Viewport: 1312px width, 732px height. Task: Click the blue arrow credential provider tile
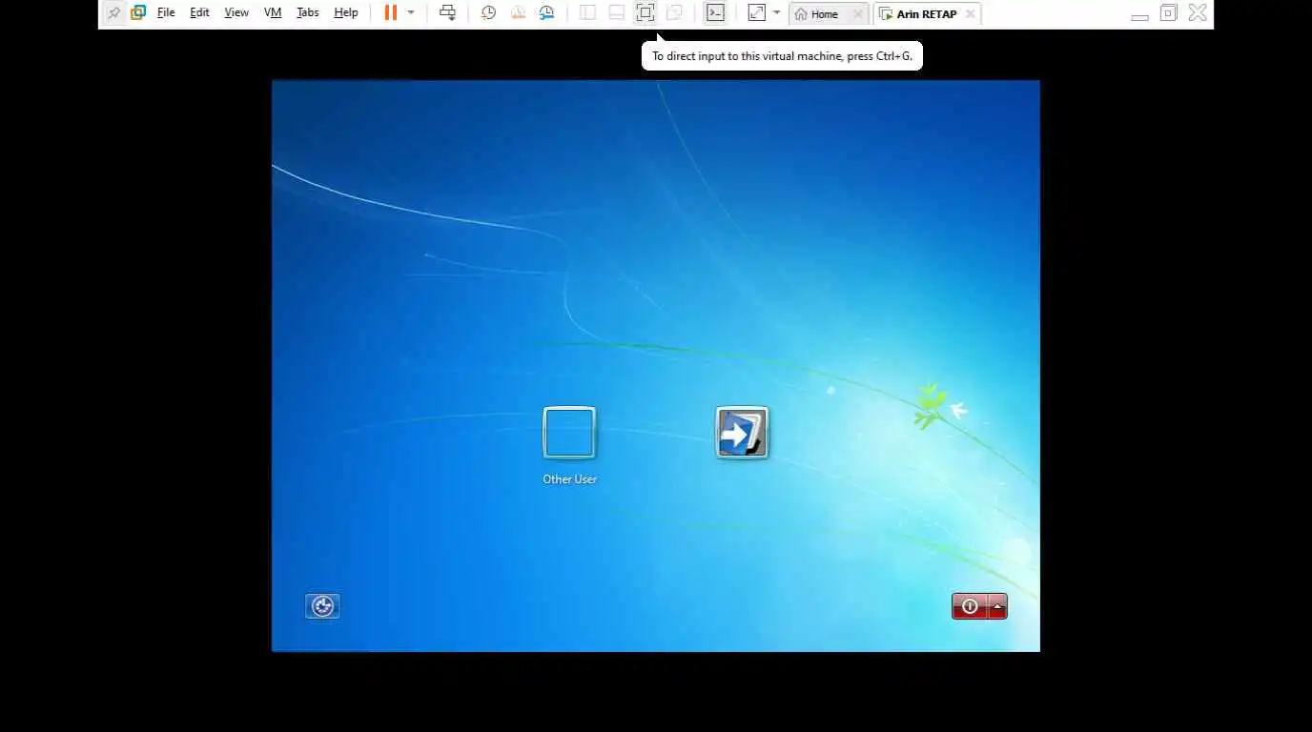pyautogui.click(x=742, y=433)
